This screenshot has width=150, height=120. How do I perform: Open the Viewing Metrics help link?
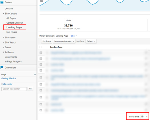coord(9,78)
